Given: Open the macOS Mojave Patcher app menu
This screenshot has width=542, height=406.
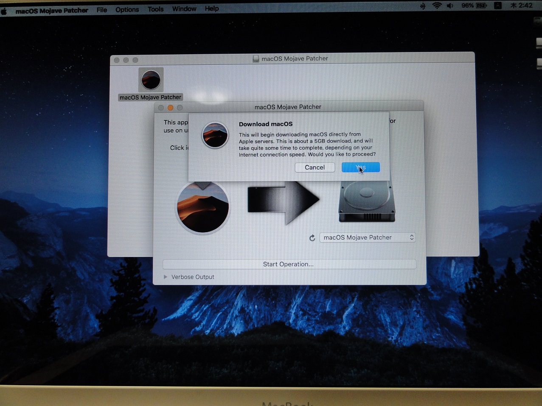Looking at the screenshot, I should tap(52, 11).
